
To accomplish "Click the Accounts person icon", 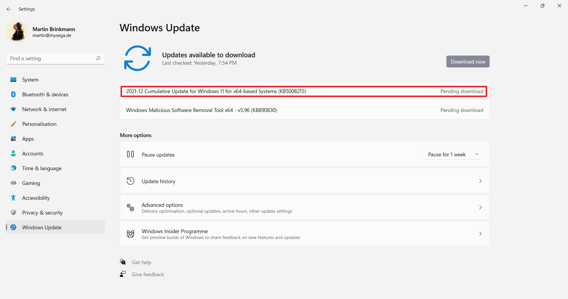I will pos(13,153).
